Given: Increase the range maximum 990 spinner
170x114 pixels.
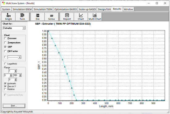Looking at the screenshot, I should click(x=20, y=75).
